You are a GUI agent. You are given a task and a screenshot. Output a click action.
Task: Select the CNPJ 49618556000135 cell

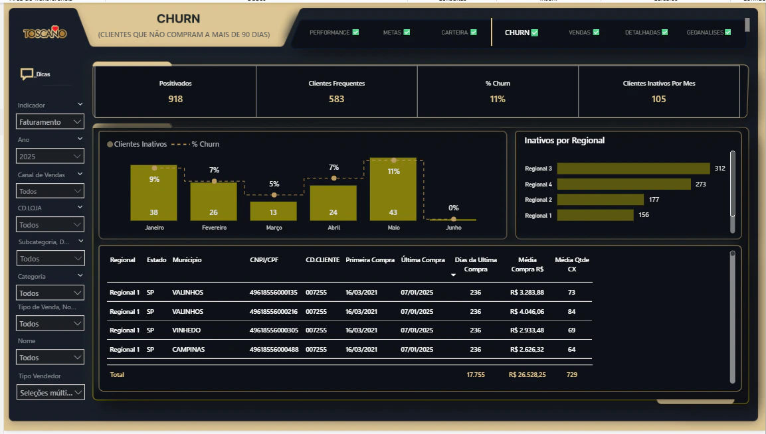tap(274, 293)
